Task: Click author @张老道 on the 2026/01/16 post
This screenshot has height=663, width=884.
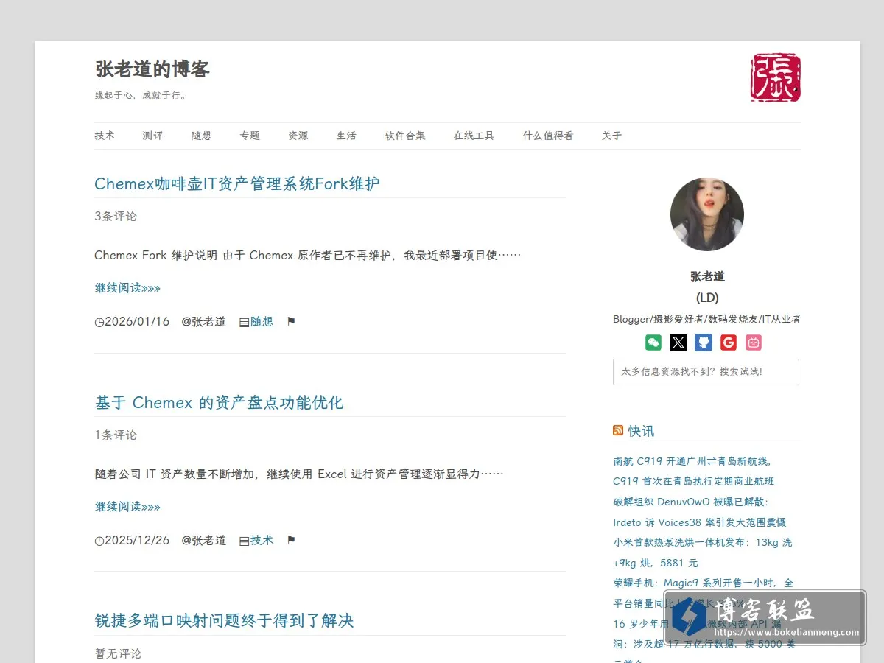Action: pyautogui.click(x=204, y=321)
